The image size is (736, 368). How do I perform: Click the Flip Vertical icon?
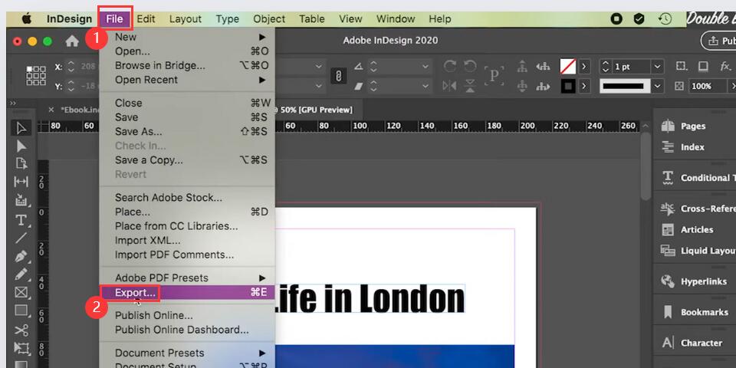point(470,86)
